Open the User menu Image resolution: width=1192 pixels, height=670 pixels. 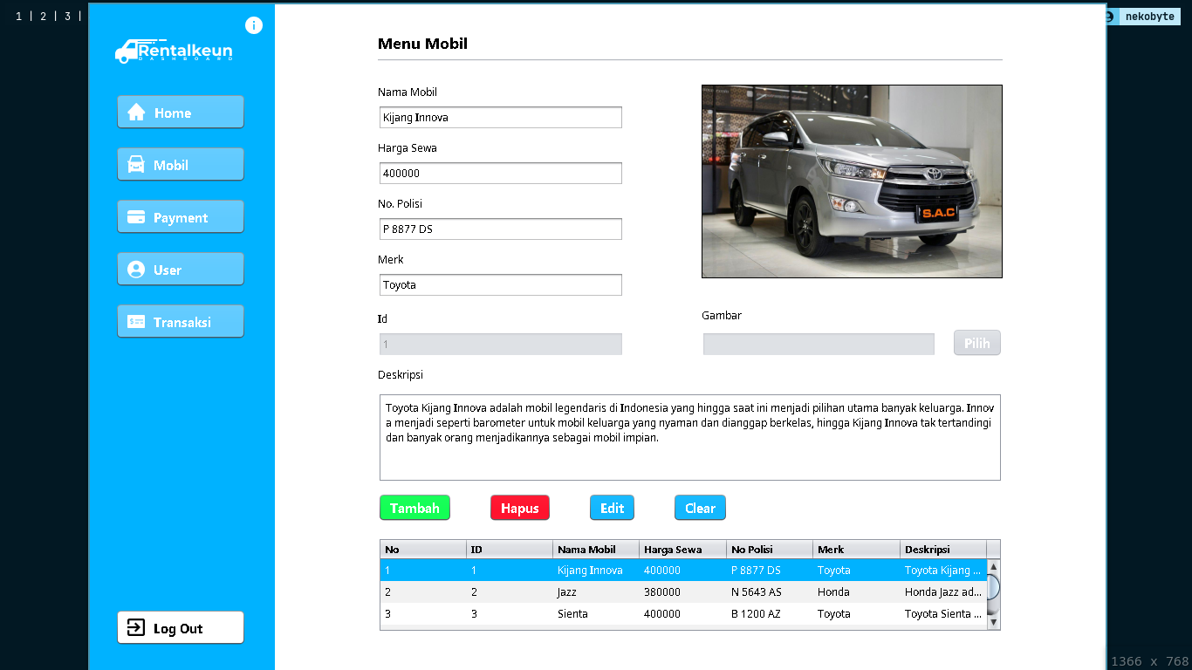pos(181,270)
